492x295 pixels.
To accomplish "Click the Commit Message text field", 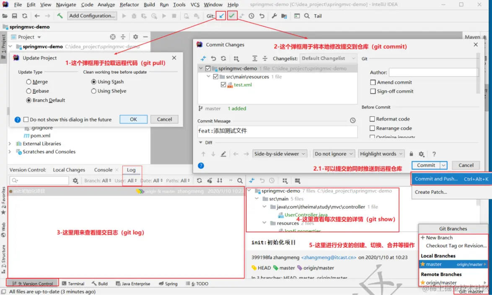I will [277, 131].
